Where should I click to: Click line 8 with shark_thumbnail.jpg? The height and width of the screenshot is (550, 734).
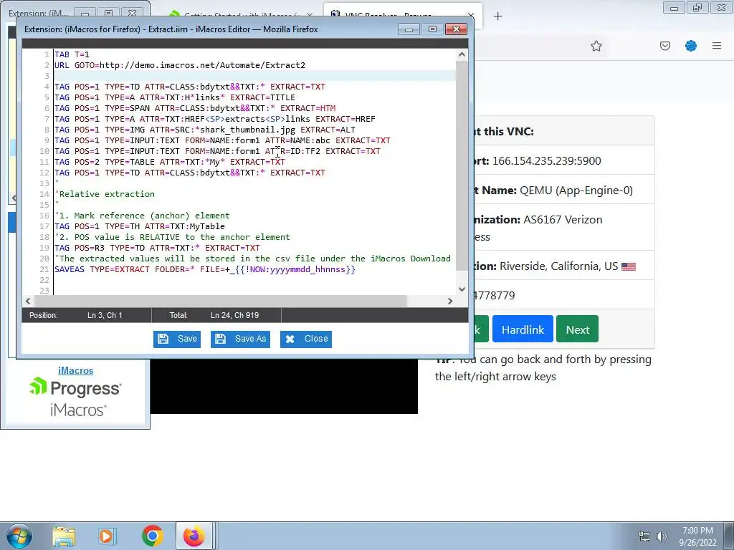[x=204, y=130]
